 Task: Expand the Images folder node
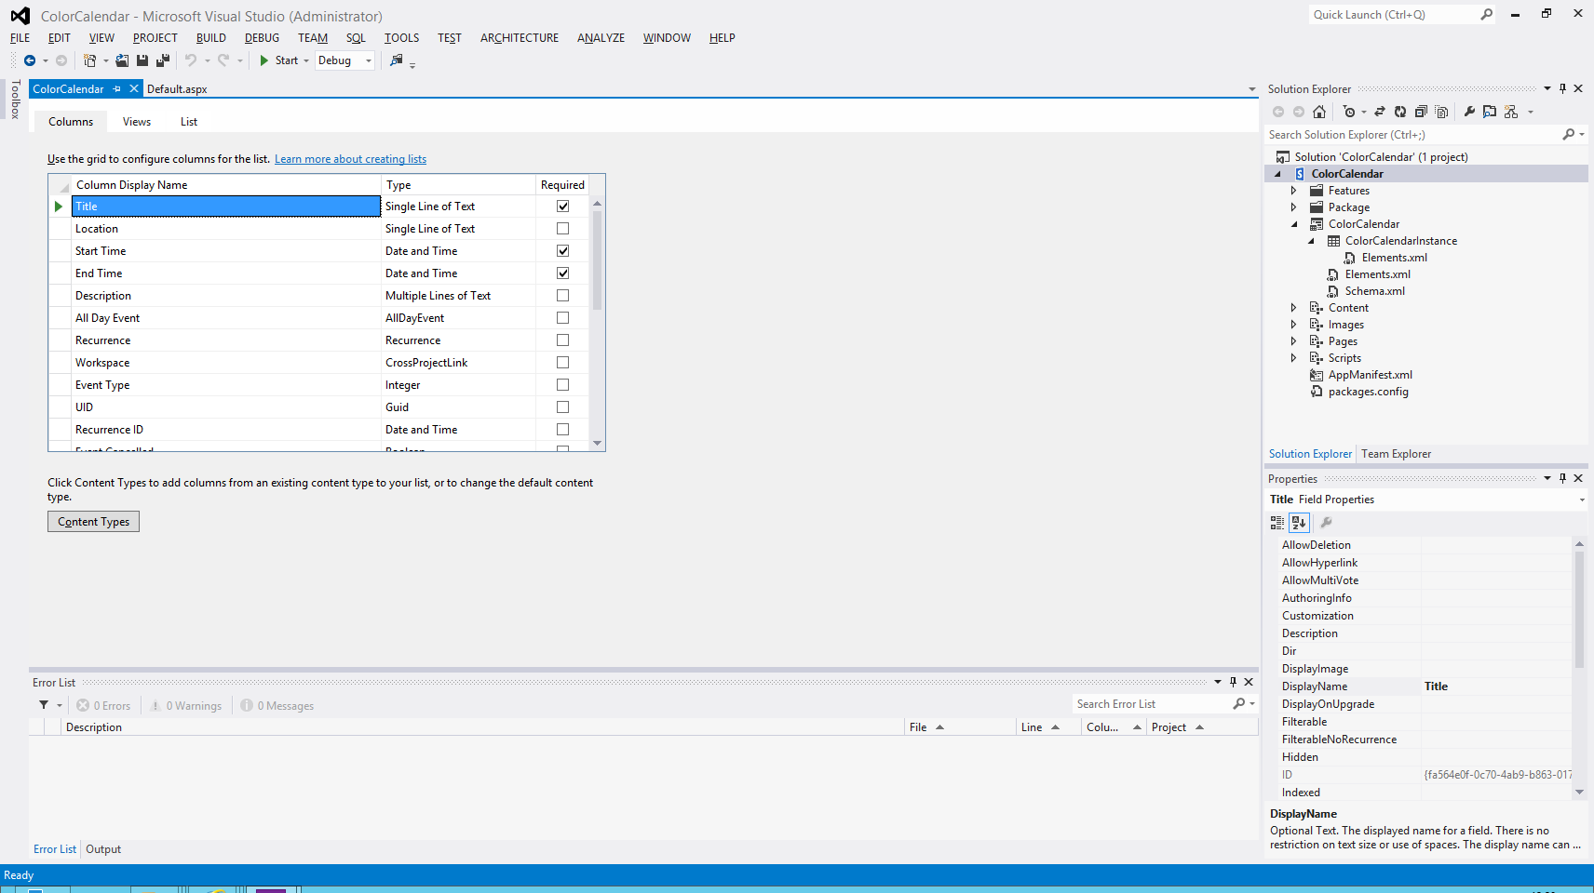(1293, 325)
